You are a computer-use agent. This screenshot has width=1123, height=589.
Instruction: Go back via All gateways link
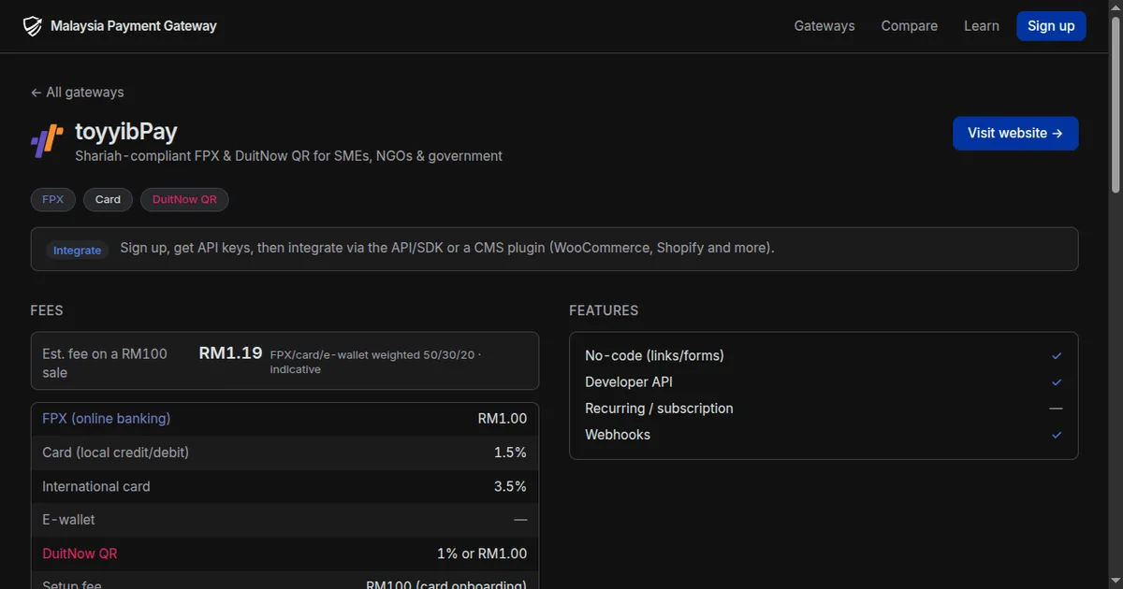pyautogui.click(x=77, y=93)
